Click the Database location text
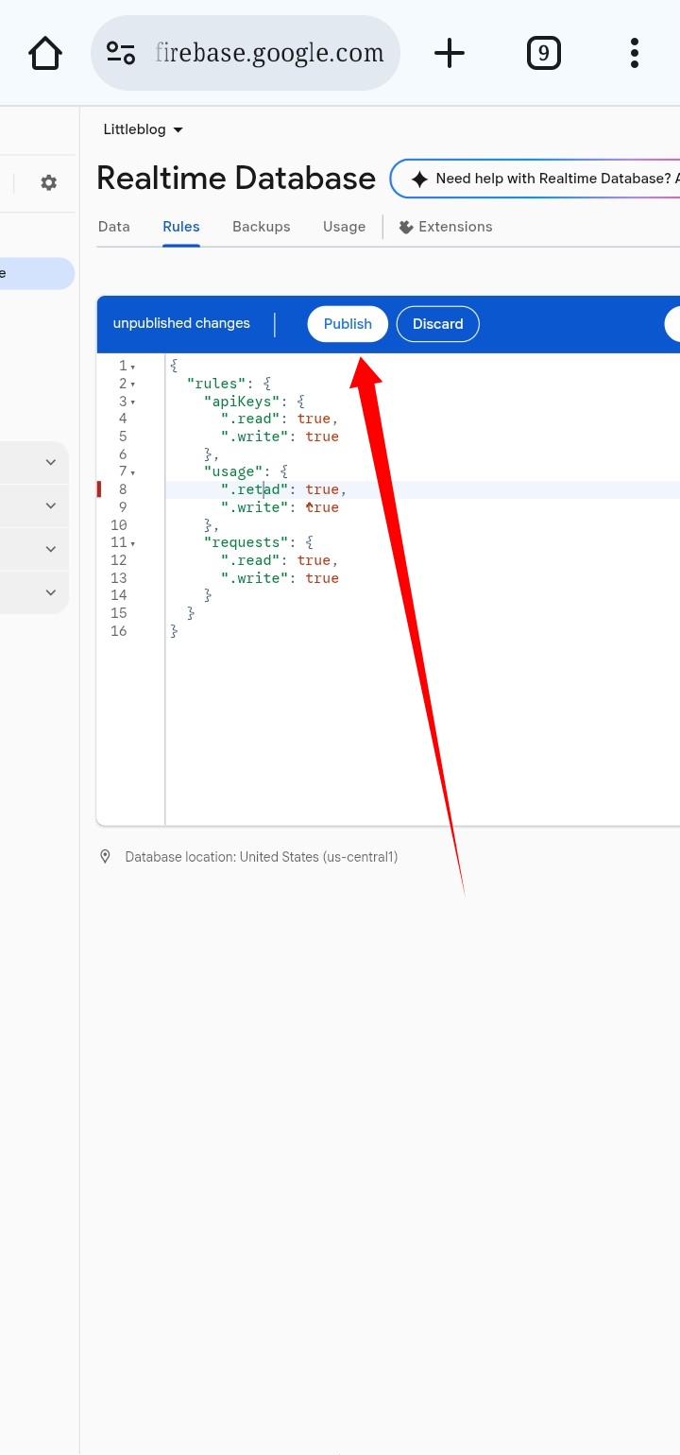 [262, 857]
